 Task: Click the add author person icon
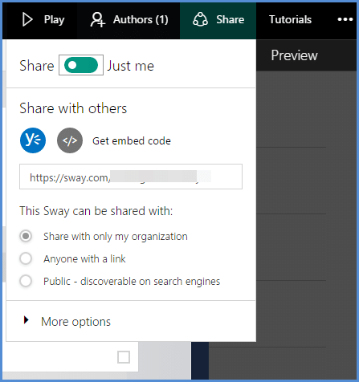[97, 19]
